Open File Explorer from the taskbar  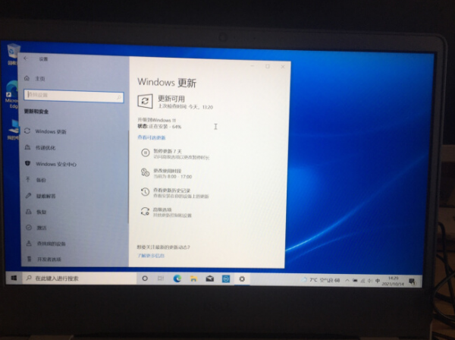click(x=193, y=279)
